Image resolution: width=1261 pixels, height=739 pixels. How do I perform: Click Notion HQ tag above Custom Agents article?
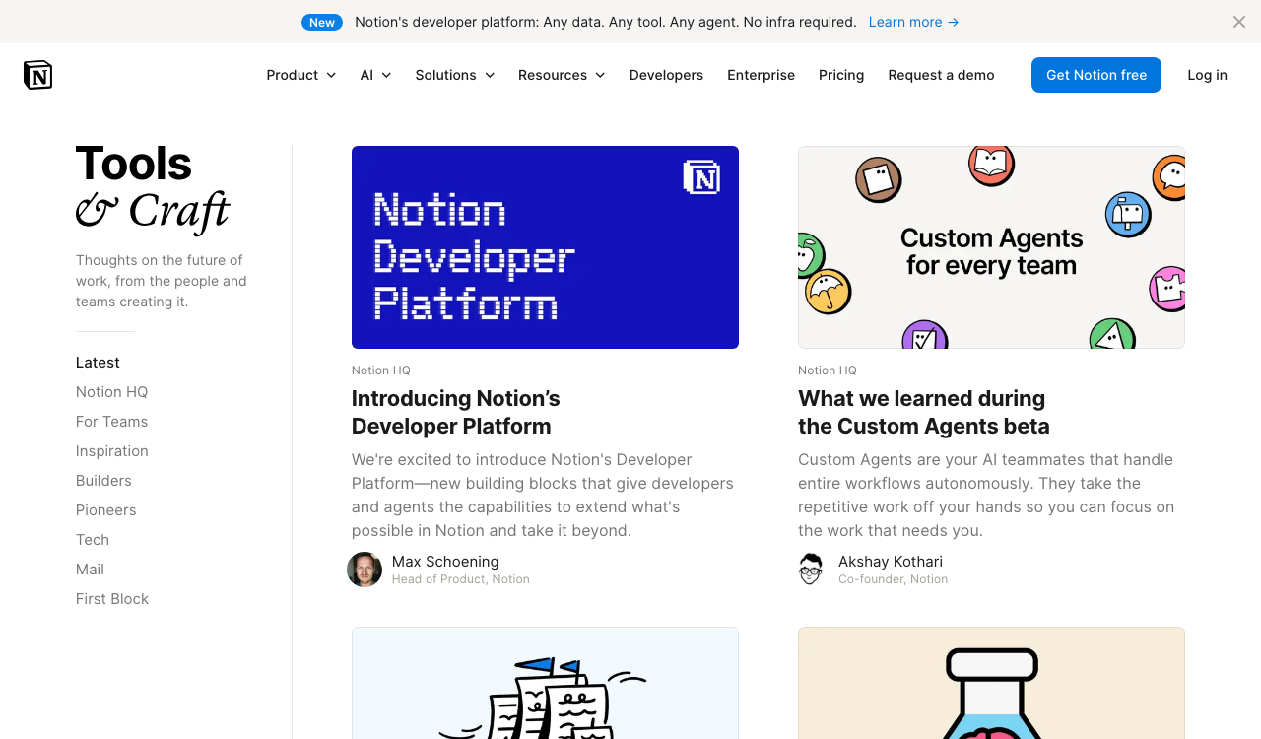click(828, 370)
